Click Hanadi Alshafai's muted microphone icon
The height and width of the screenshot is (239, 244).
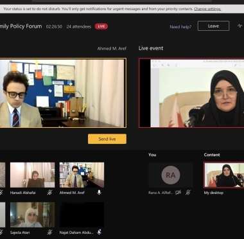point(49,193)
